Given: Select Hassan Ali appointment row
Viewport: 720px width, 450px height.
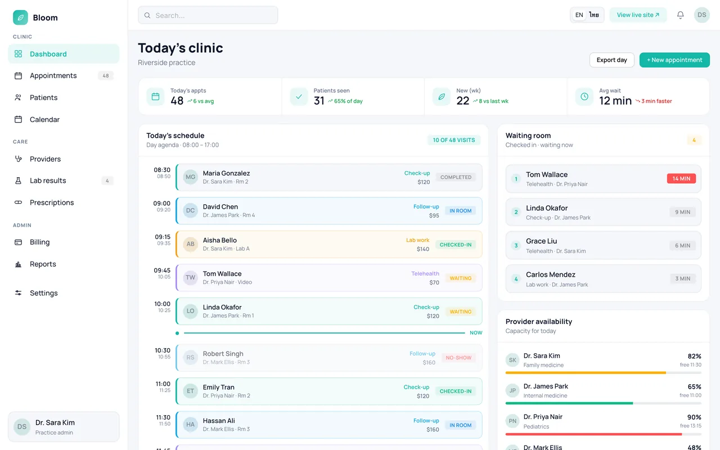Looking at the screenshot, I should click(329, 425).
